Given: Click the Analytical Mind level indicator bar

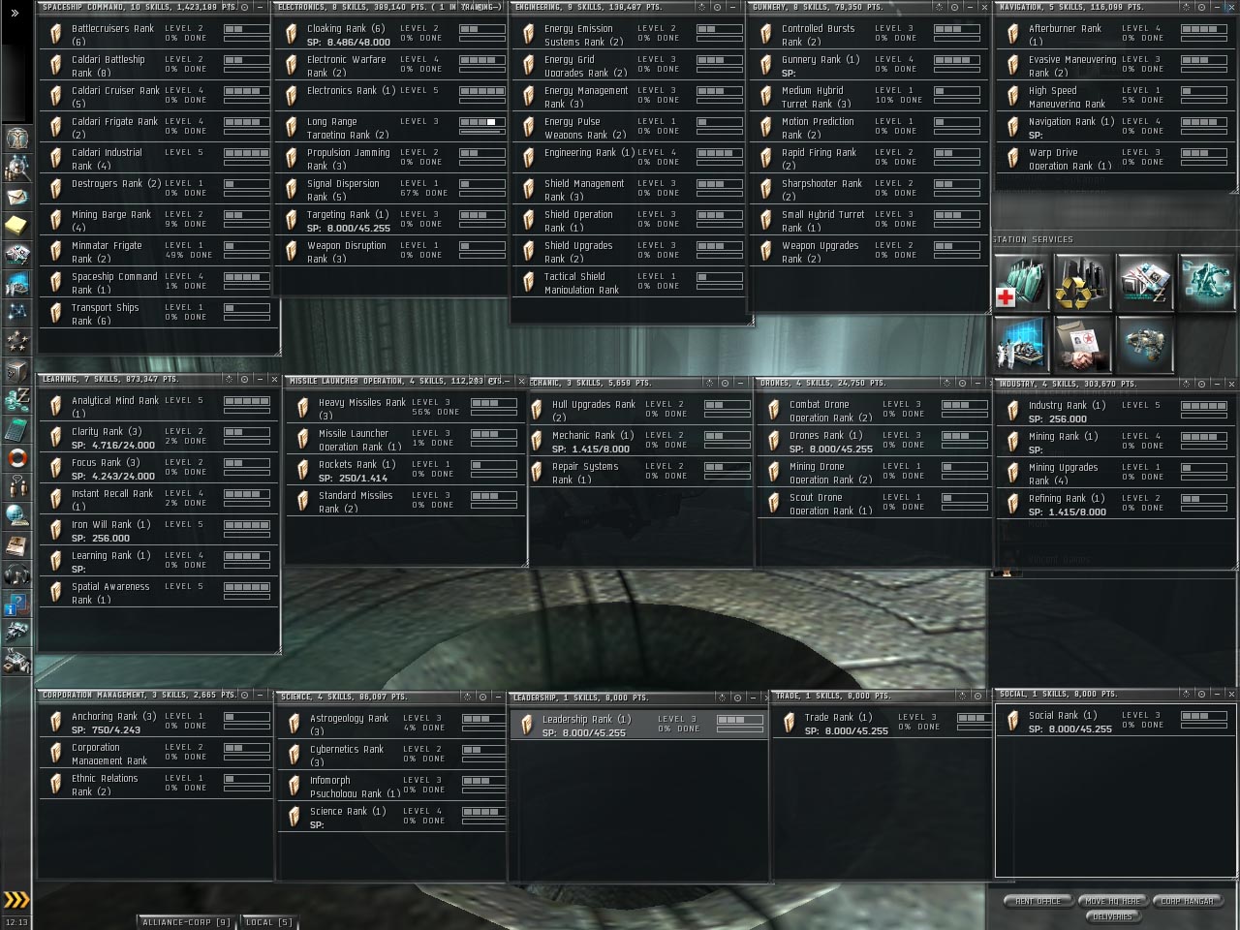Looking at the screenshot, I should pos(246,401).
